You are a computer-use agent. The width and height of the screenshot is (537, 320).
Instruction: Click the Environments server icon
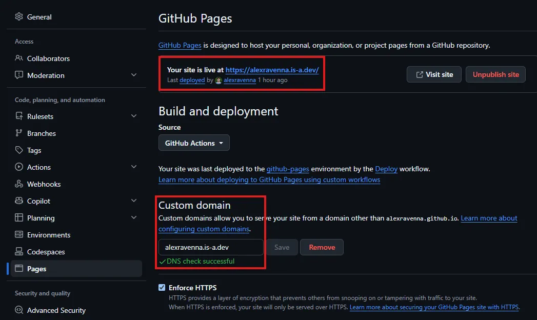coord(19,234)
